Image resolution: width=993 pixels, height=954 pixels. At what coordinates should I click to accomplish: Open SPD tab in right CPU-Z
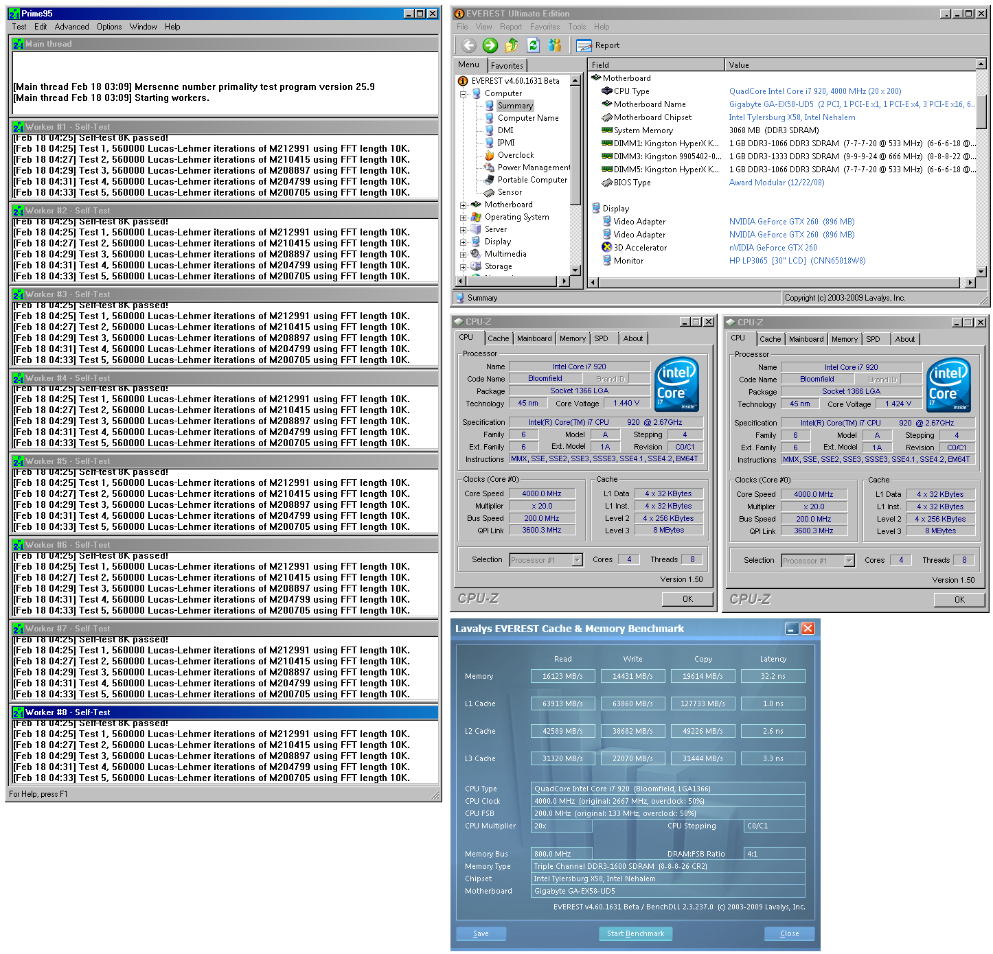coord(873,339)
